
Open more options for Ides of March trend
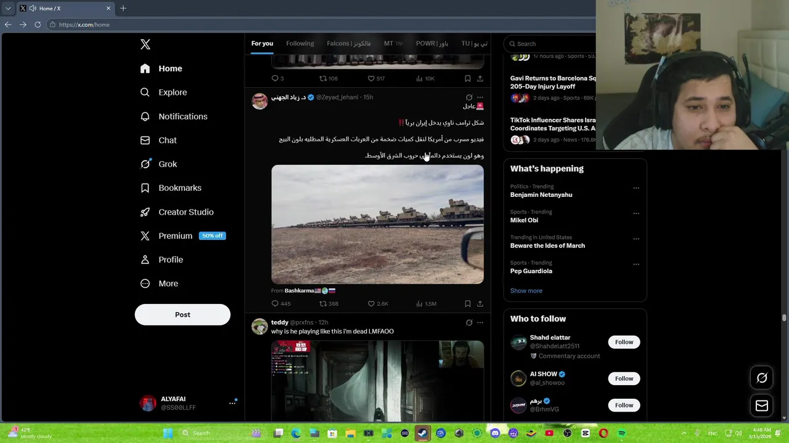click(636, 239)
